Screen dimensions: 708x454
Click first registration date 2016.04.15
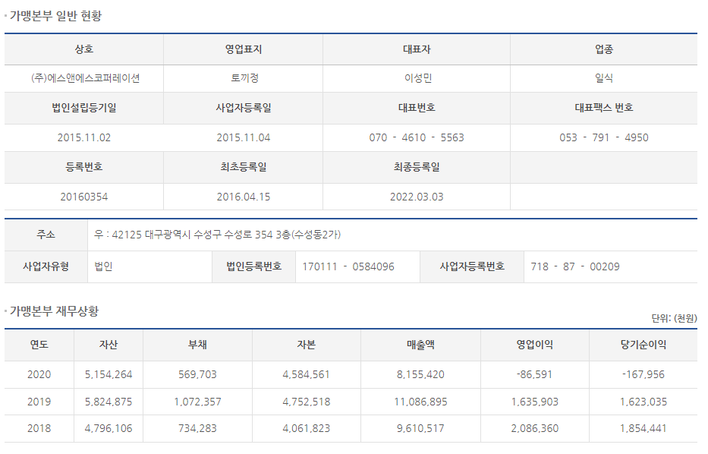click(x=244, y=197)
